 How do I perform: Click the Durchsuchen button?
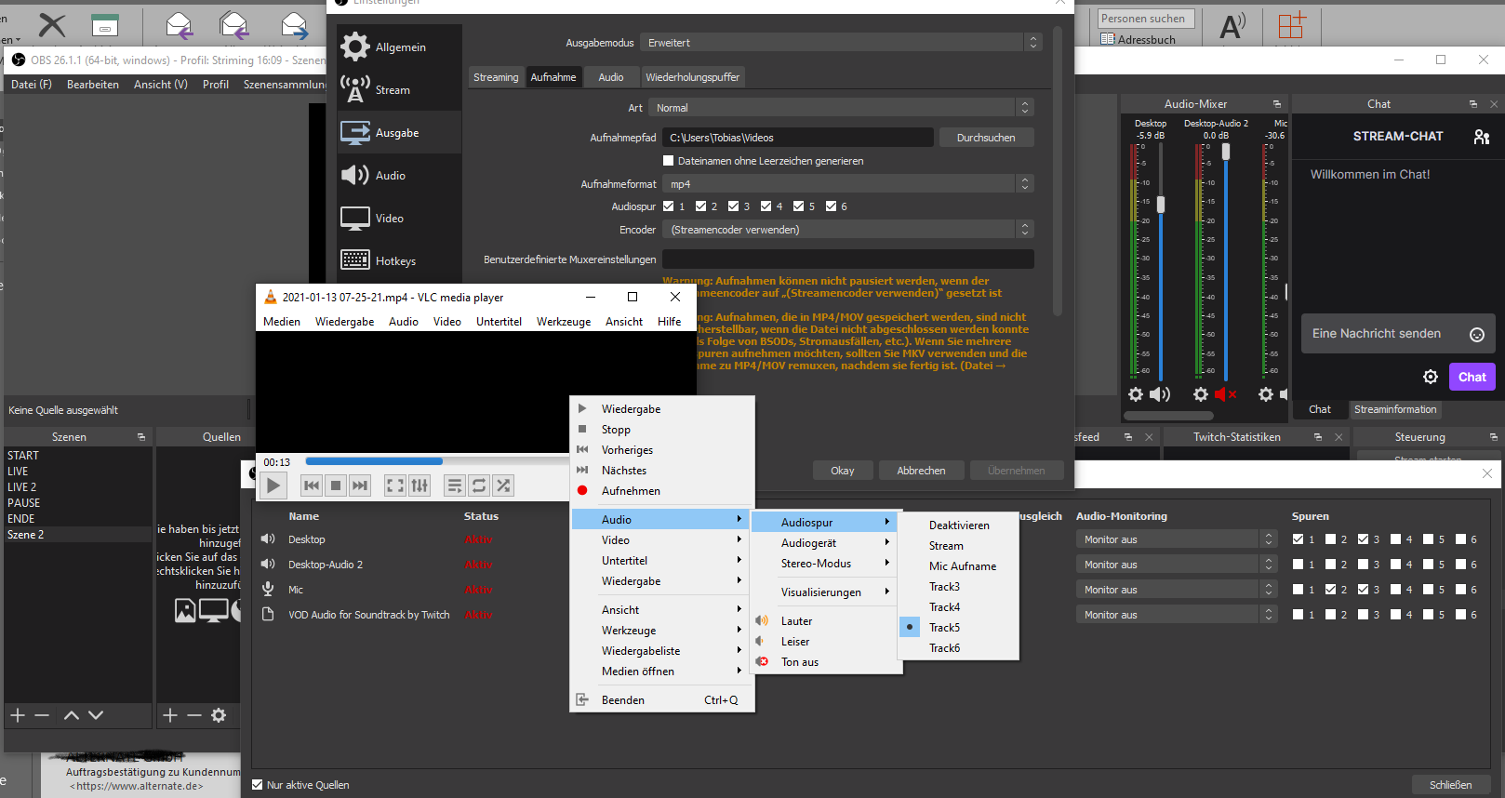point(986,138)
